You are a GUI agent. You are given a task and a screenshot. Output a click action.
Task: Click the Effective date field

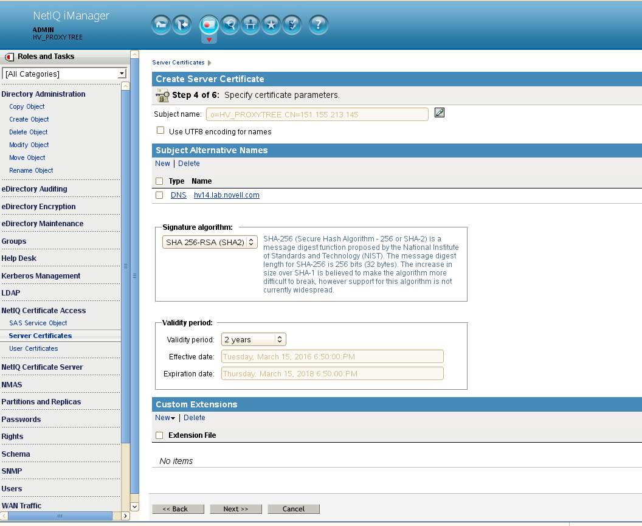pos(333,356)
